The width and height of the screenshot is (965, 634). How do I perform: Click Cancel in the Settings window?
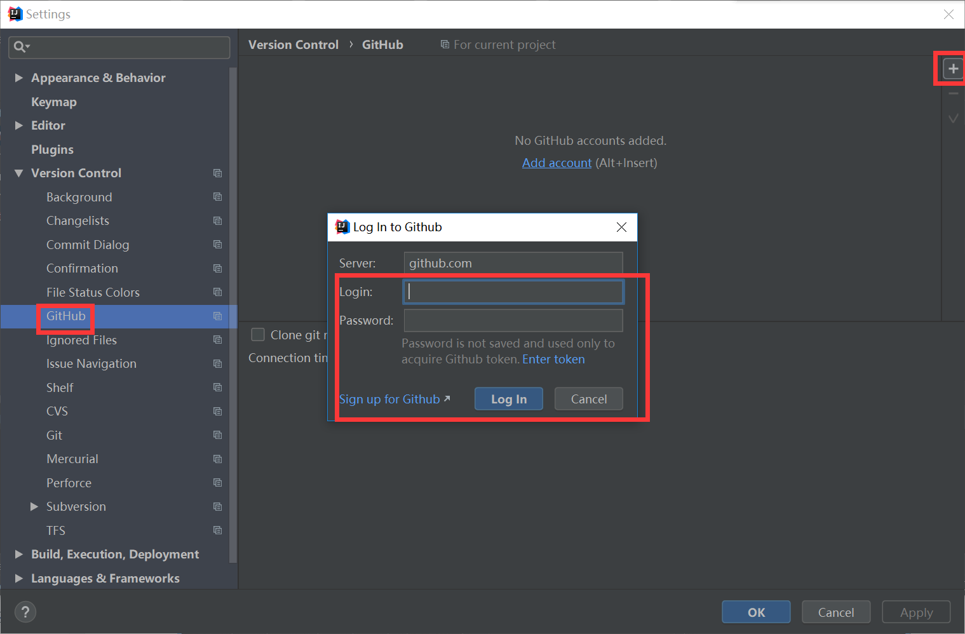[x=836, y=612]
